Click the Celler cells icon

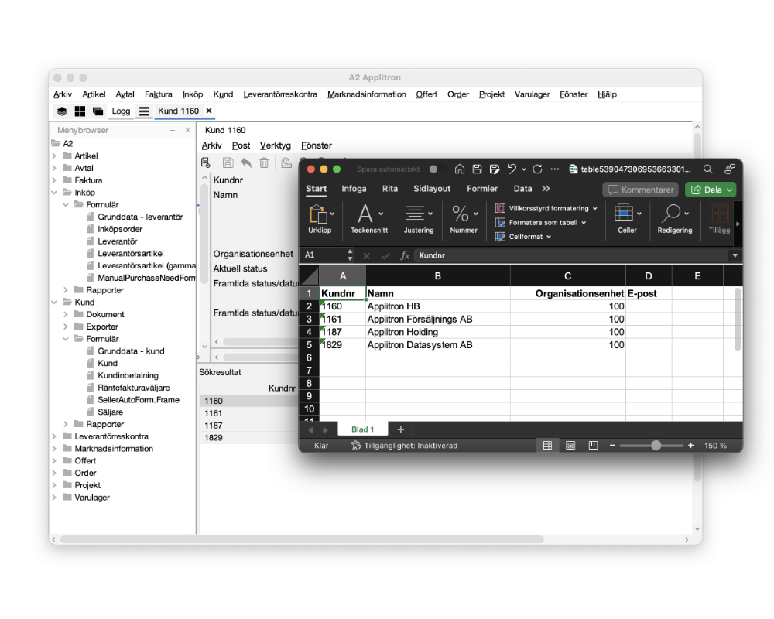pyautogui.click(x=623, y=214)
